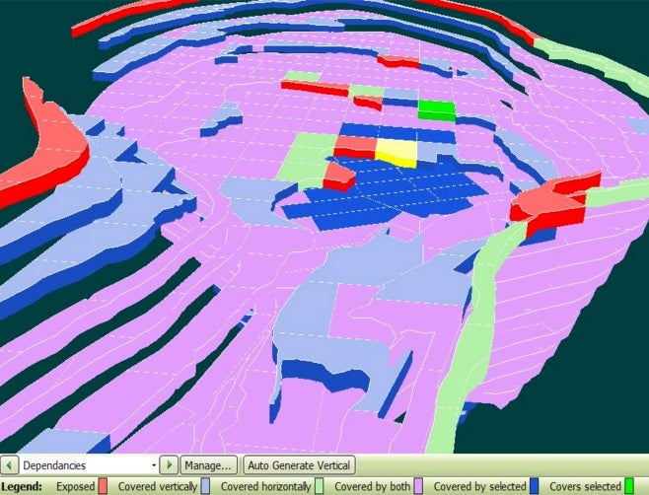Click the 'Covered by both' legend text
The width and height of the screenshot is (649, 495).
click(373, 487)
